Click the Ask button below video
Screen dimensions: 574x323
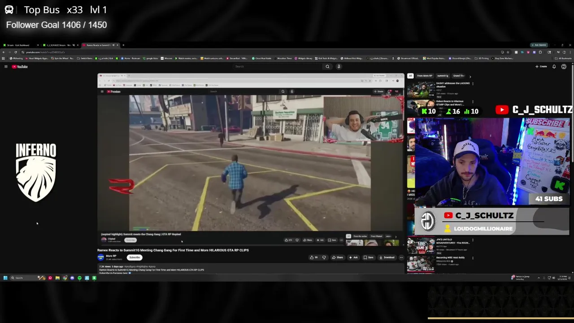pyautogui.click(x=353, y=258)
